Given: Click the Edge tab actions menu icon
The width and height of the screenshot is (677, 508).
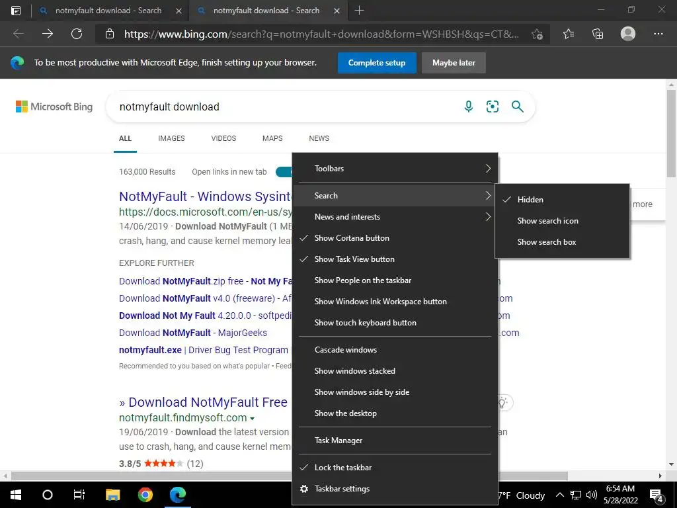Looking at the screenshot, I should tap(16, 11).
